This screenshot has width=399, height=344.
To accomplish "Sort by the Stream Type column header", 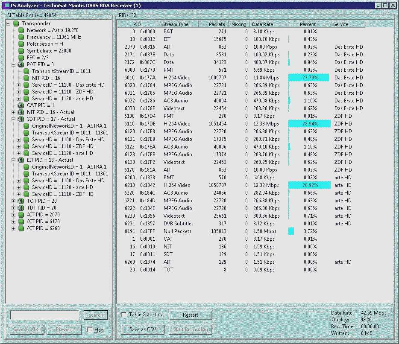I will point(179,24).
